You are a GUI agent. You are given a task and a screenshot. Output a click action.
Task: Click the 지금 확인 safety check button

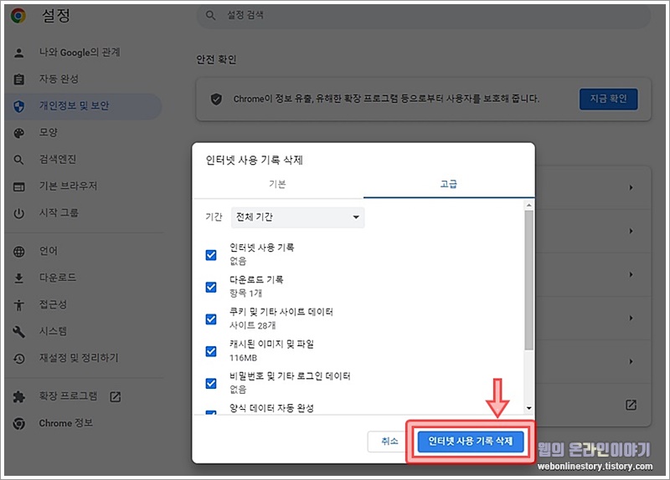(x=609, y=99)
